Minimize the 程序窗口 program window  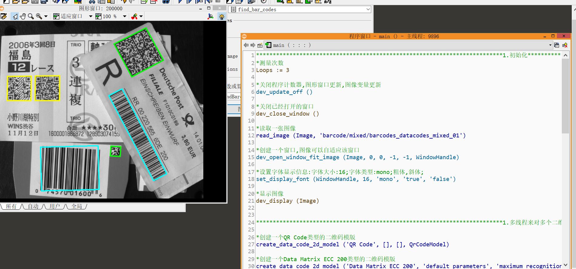point(545,36)
